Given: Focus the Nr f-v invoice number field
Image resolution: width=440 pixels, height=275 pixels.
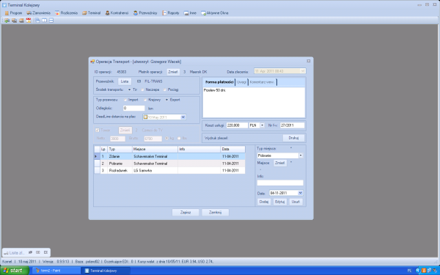Looking at the screenshot, I should coord(292,125).
